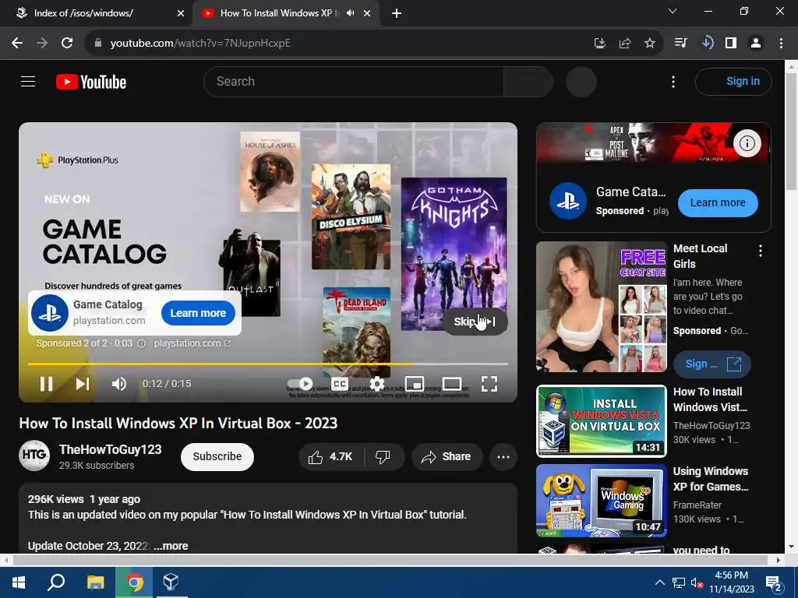The height and width of the screenshot is (598, 798).
Task: Reload the page
Action: click(x=67, y=44)
